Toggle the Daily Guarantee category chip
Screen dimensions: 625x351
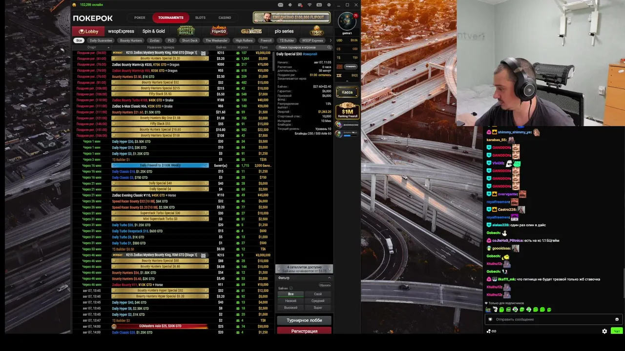pos(101,40)
